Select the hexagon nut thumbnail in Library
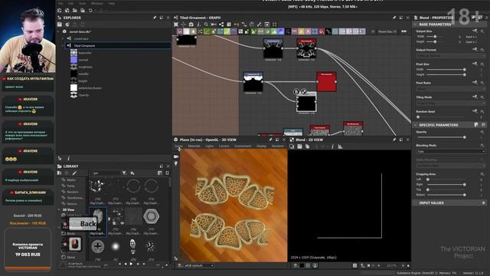Viewport: 490px width, 276px height. [x=152, y=216]
